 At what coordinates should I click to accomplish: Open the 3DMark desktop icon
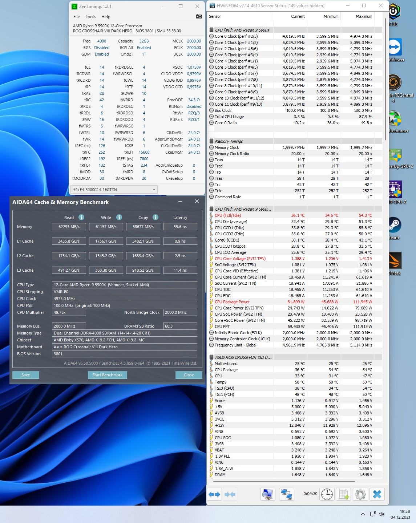click(395, 263)
